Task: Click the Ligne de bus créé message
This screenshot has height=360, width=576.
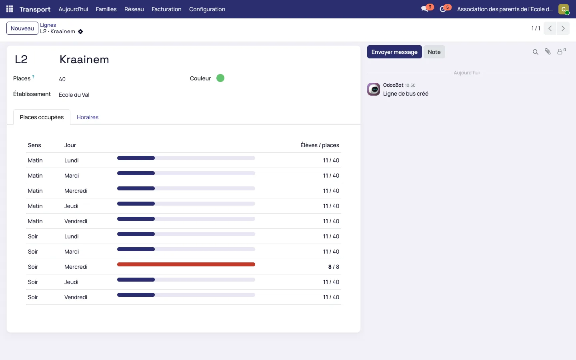Action: [x=406, y=94]
